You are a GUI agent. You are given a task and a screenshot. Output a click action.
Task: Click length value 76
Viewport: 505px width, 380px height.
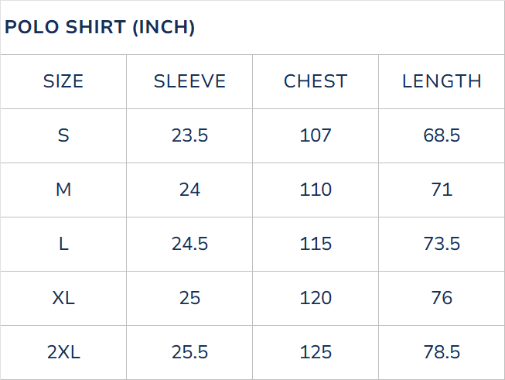pyautogui.click(x=442, y=298)
